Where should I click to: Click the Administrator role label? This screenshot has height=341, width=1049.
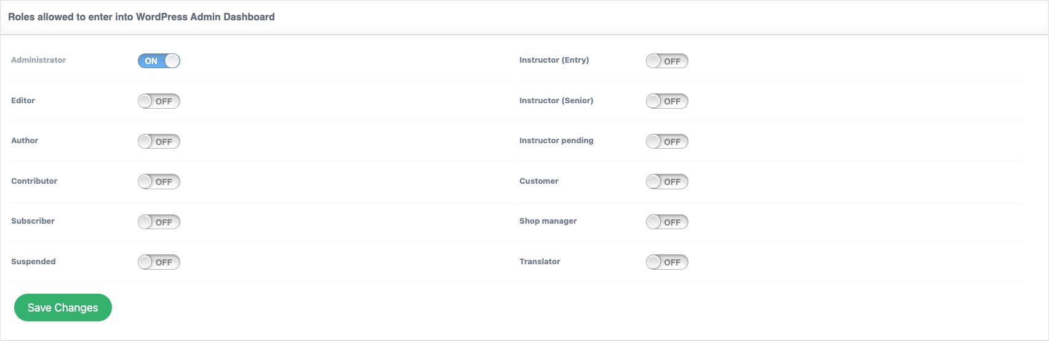[38, 60]
